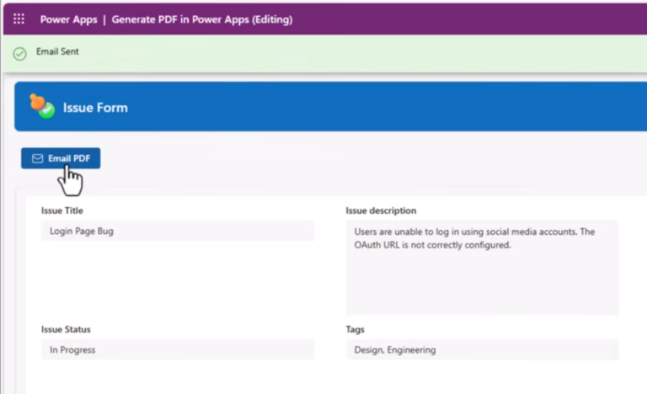This screenshot has height=394, width=647.
Task: Click the Tags label
Action: (x=355, y=329)
